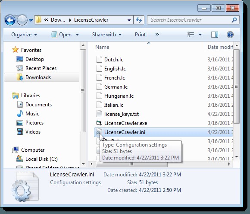Click the file list vertical scroll thumb
Screen dimensions: 250x214
(x=237, y=86)
